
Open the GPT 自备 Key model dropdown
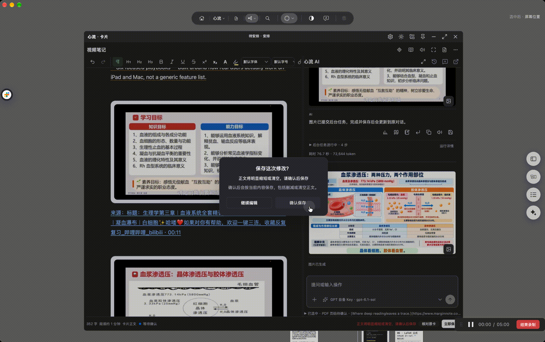click(x=382, y=299)
